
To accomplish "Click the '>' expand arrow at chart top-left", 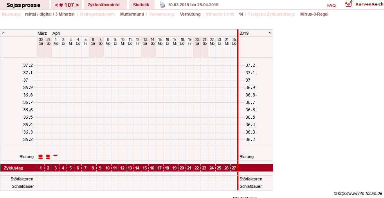I will click(3, 32).
